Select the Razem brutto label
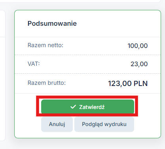This screenshot has height=149, width=165. [x=47, y=83]
